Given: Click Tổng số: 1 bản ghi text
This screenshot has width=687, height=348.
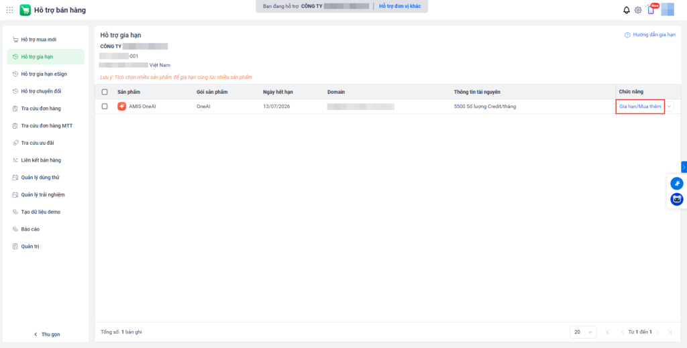Looking at the screenshot, I should (121, 332).
